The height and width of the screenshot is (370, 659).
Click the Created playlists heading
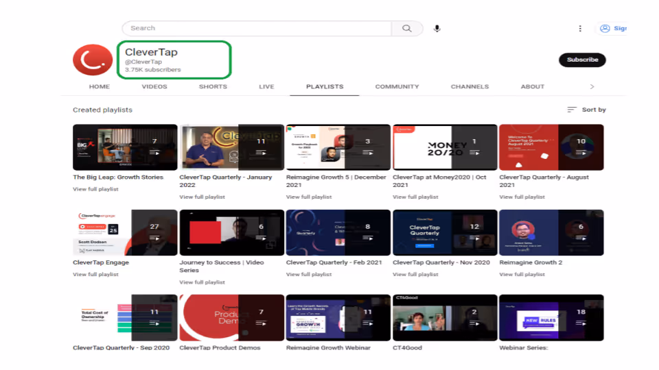[102, 110]
